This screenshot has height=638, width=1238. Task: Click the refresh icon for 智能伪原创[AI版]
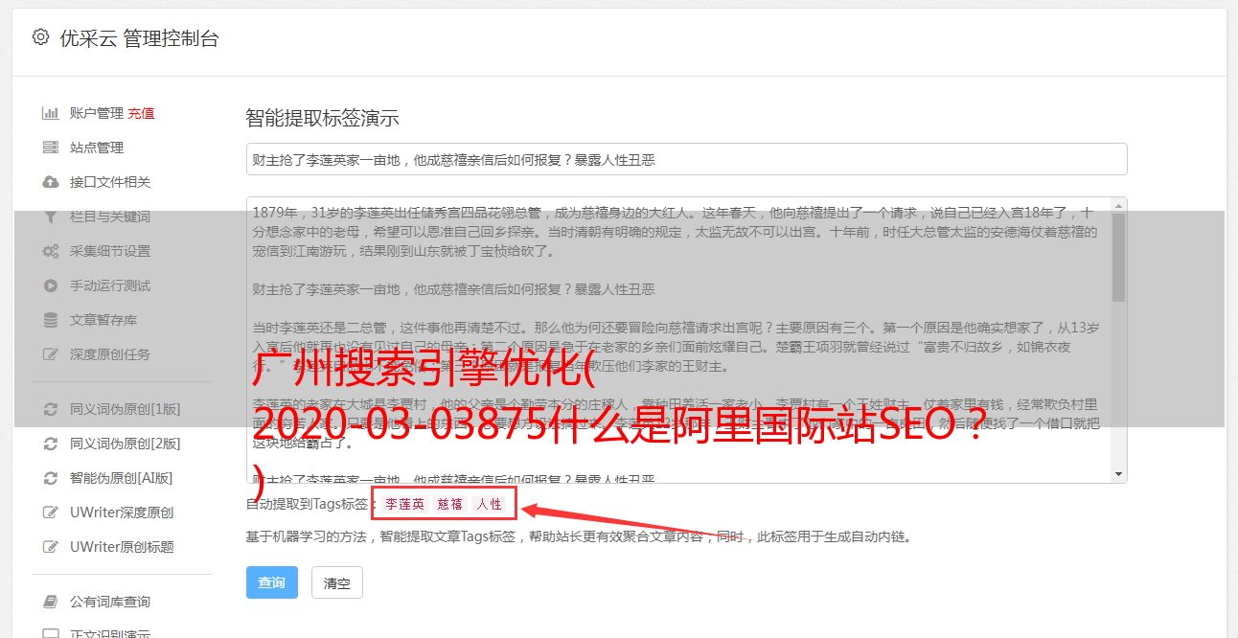click(x=51, y=478)
